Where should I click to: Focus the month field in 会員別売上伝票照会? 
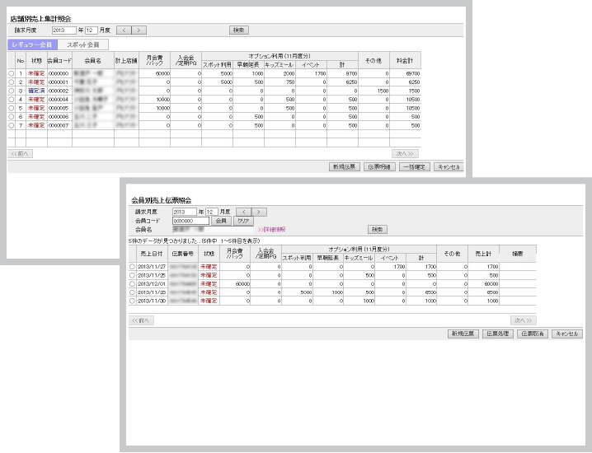[x=211, y=212]
